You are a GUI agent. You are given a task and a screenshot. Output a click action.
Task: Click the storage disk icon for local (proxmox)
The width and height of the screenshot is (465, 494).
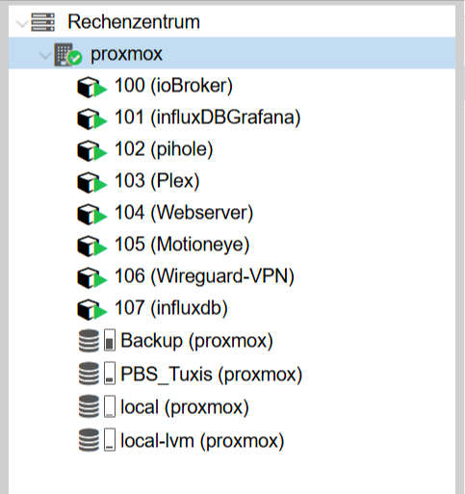click(89, 406)
